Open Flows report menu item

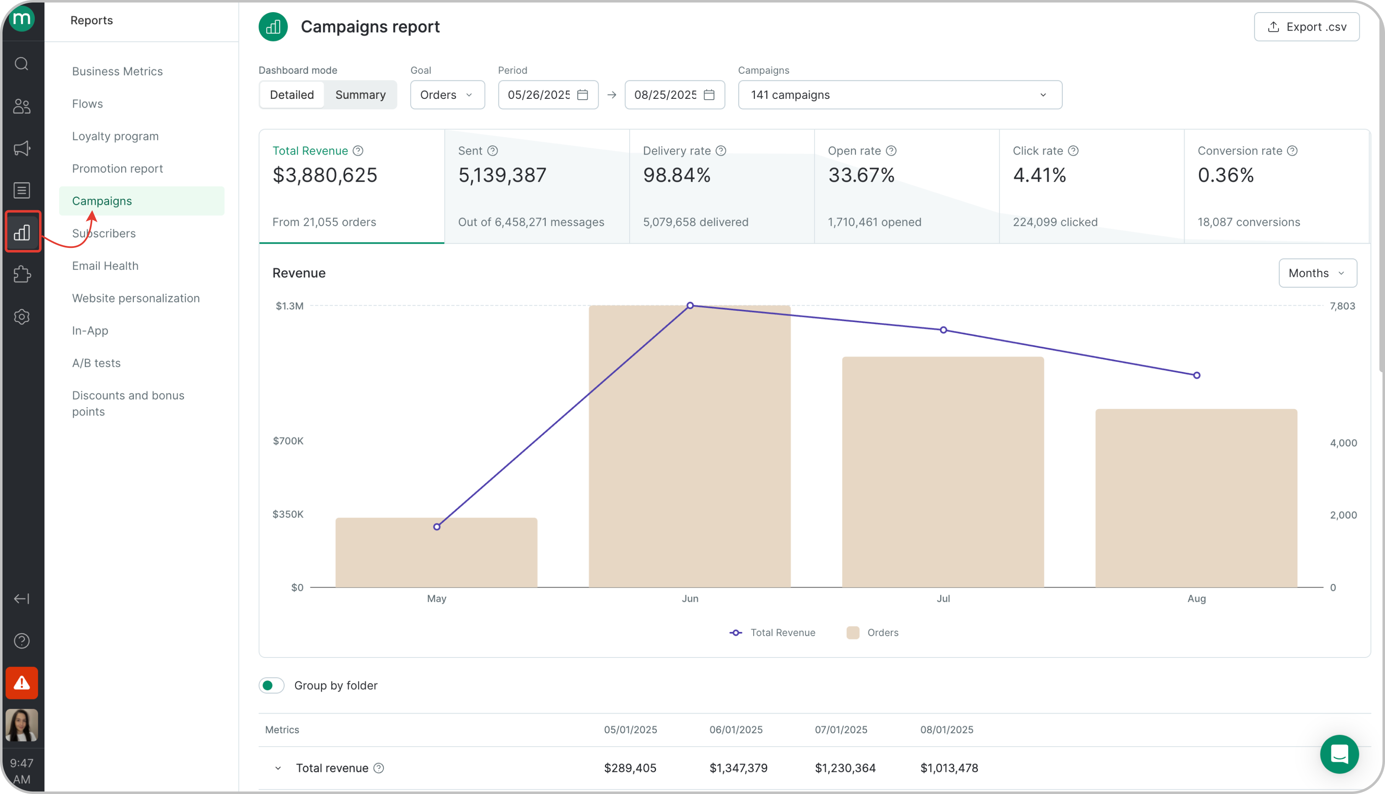coord(87,103)
